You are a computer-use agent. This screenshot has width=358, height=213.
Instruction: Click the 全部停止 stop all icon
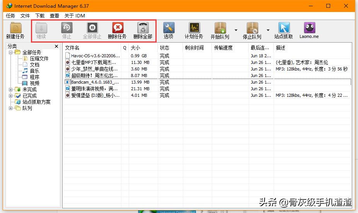click(x=92, y=28)
